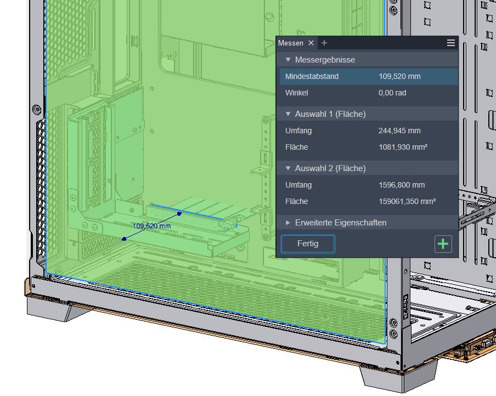The image size is (496, 396).
Task: Click Umfang value 244,945 mm
Action: click(x=399, y=131)
